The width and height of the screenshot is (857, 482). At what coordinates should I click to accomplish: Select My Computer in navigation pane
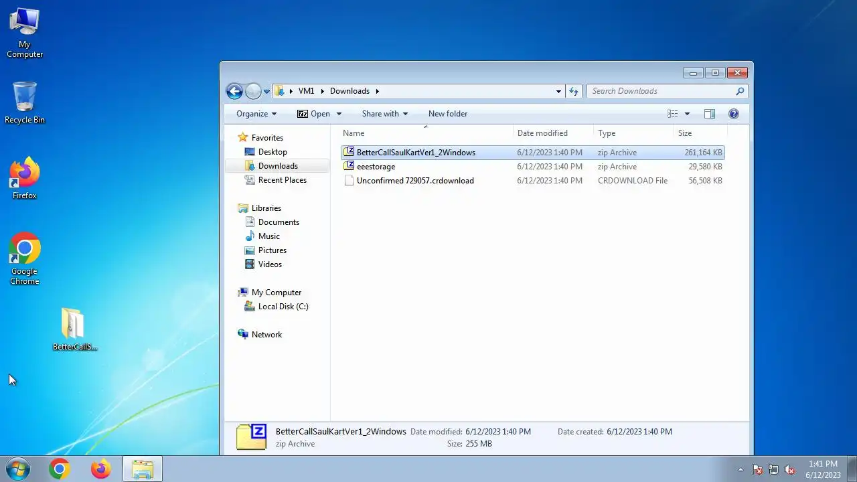(x=276, y=292)
